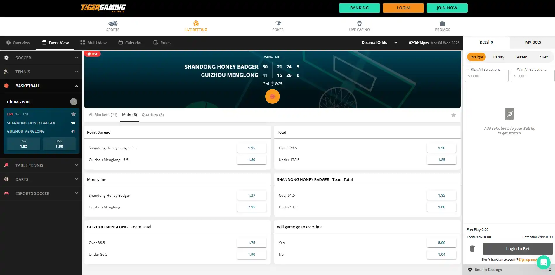Bet Over 91.5 Shandong team total

click(x=441, y=195)
